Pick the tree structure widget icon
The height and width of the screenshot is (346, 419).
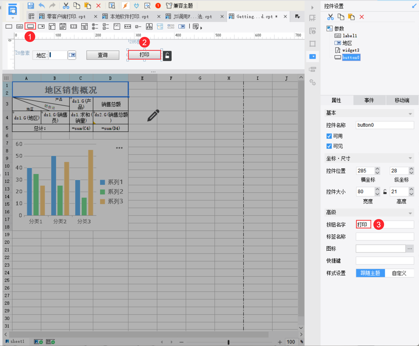coord(149,26)
